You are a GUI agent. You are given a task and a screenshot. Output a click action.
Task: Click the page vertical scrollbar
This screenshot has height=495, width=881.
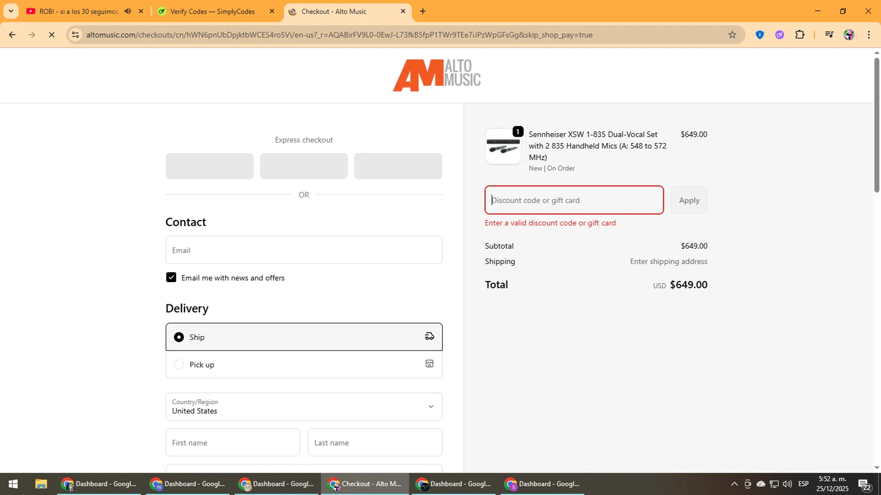pyautogui.click(x=877, y=126)
